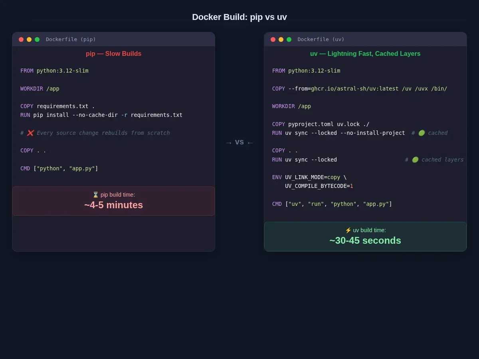Click the green dot in the Dockerfile (pip) window
Screen dimensions: 479x359
point(37,39)
